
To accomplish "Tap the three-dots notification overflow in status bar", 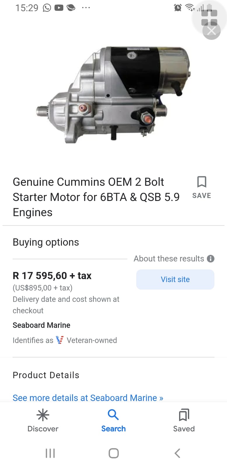I will pyautogui.click(x=86, y=8).
